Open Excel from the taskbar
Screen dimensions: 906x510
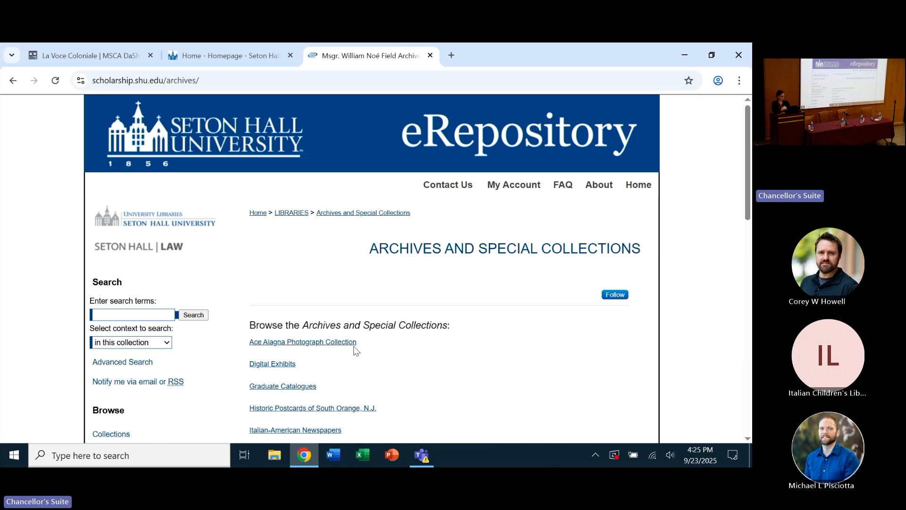click(362, 455)
